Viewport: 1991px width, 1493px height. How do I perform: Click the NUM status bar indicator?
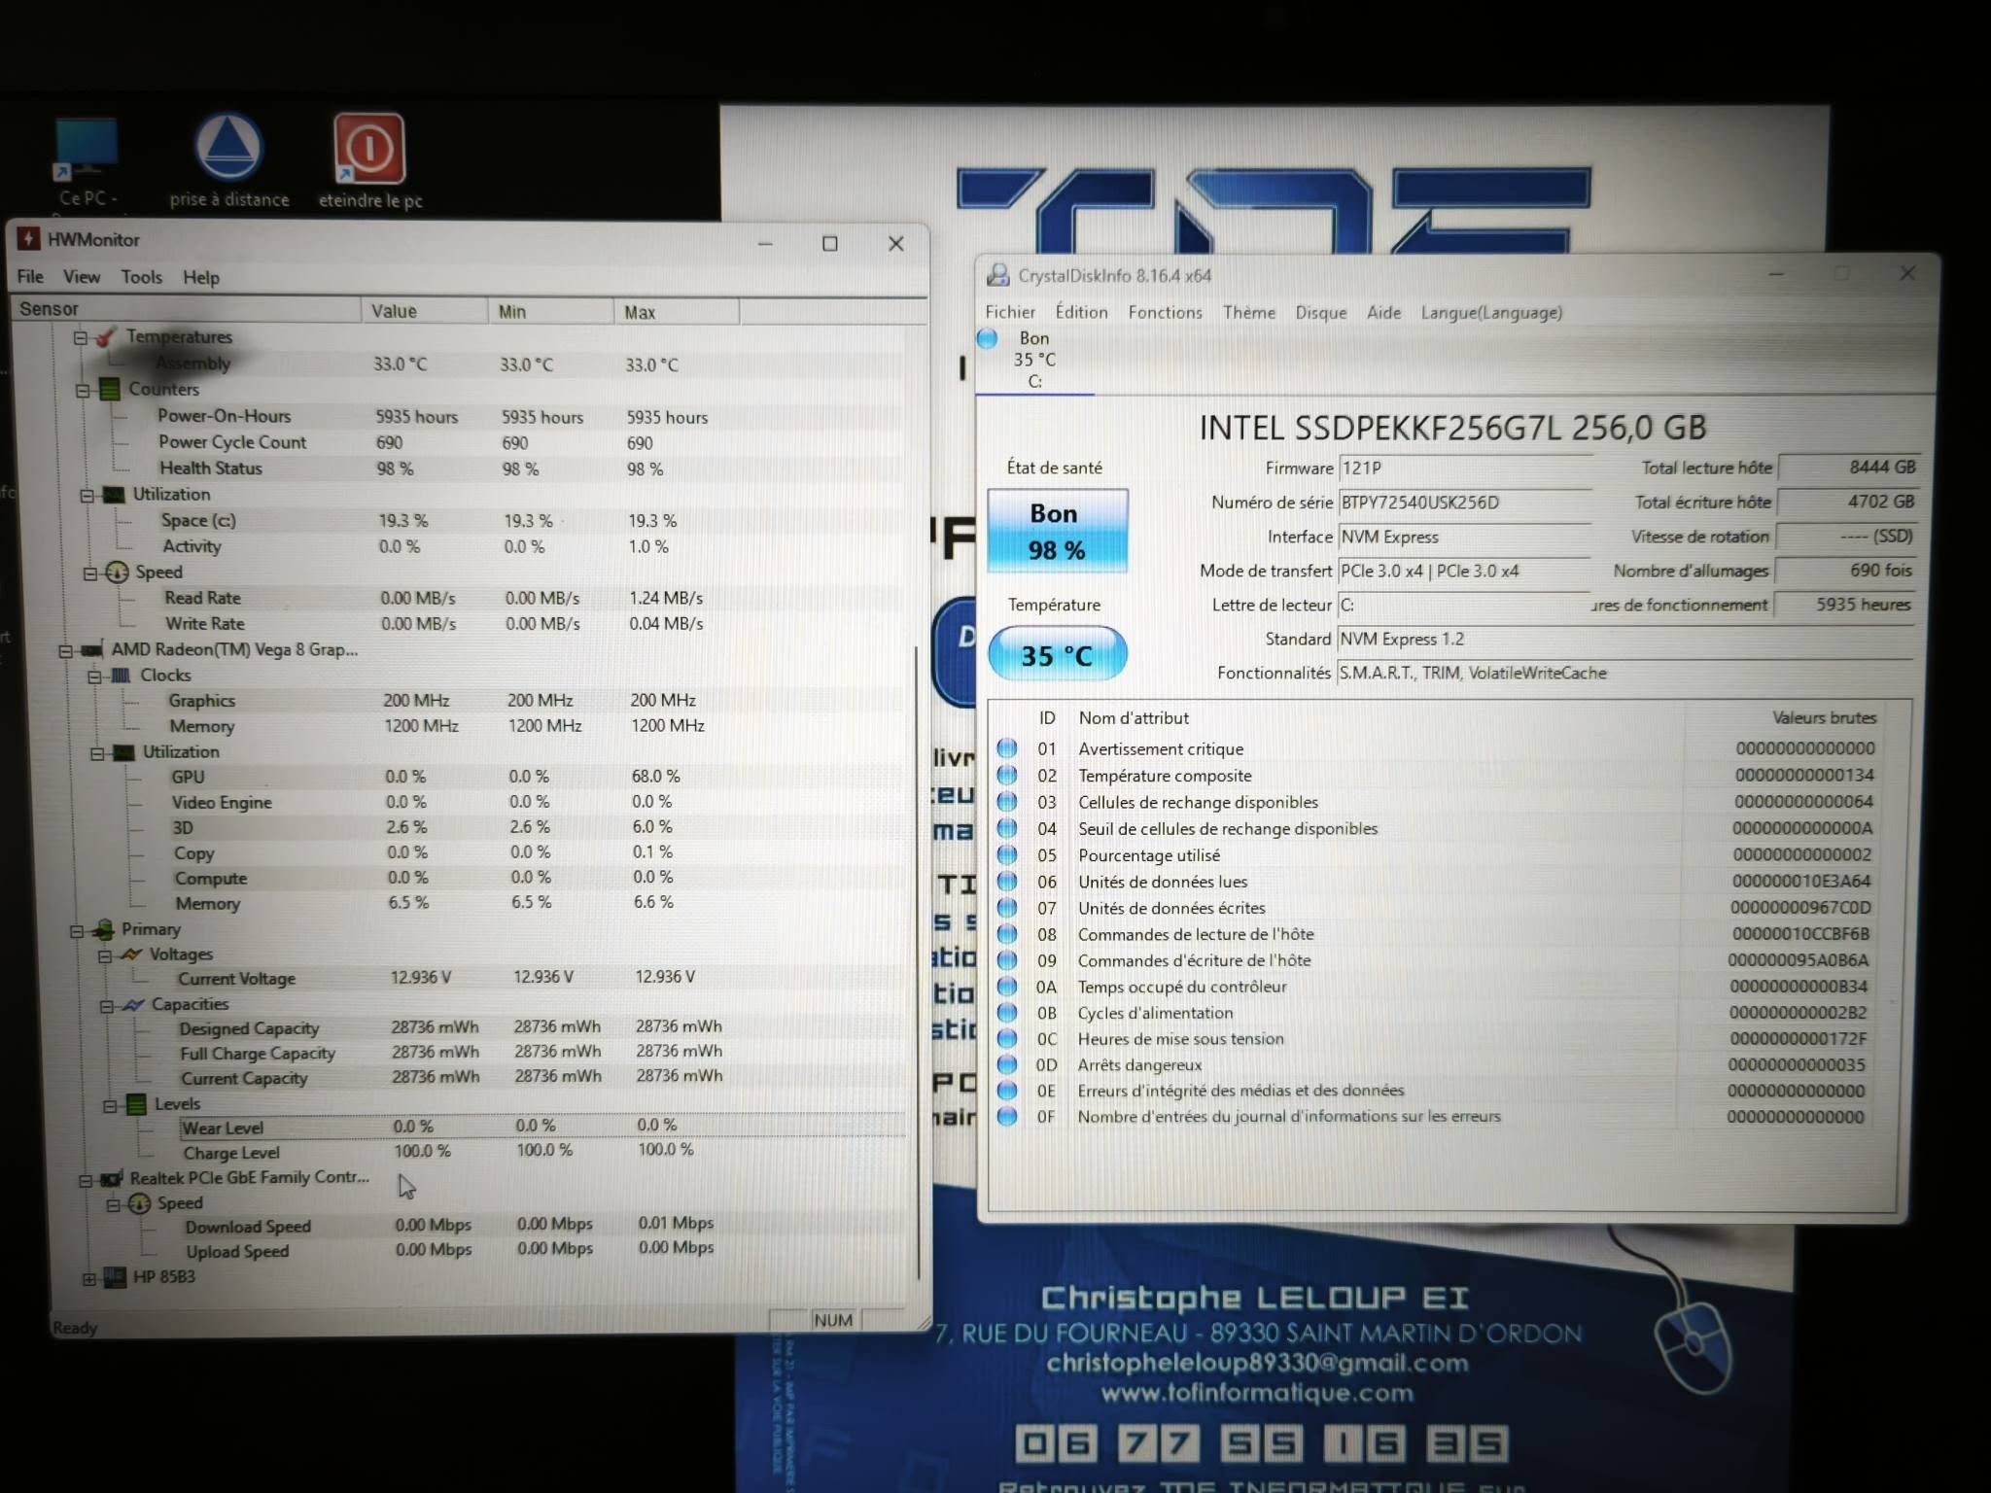coord(833,1320)
